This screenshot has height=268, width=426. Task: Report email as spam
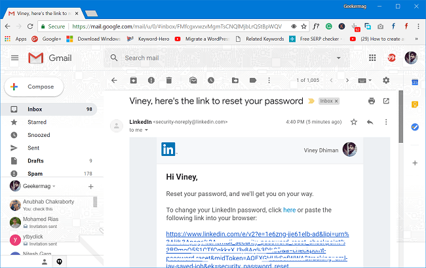151,81
